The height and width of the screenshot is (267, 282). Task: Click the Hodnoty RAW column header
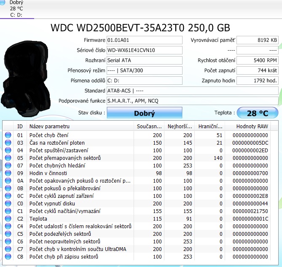click(252, 126)
